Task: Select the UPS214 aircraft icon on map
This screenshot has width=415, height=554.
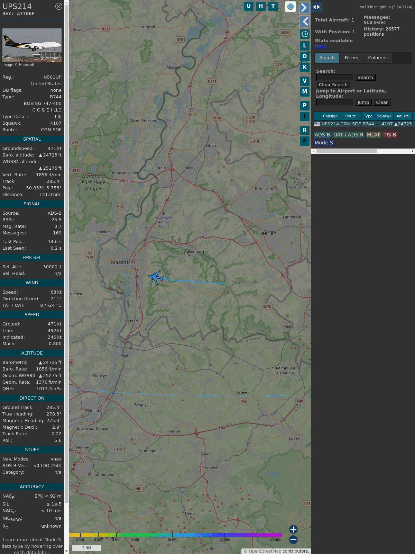Action: [156, 277]
